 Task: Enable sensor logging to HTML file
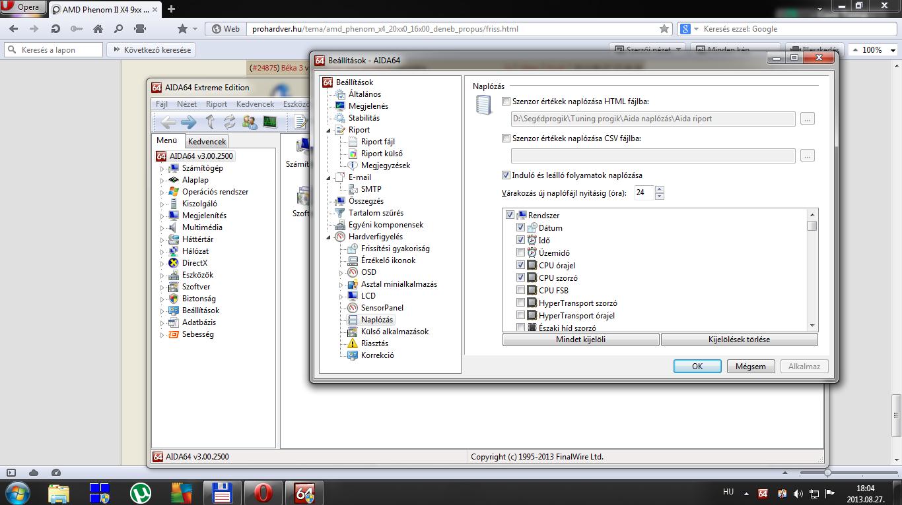coord(506,102)
